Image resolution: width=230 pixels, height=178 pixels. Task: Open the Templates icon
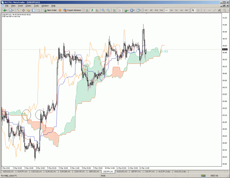[x=138, y=10]
